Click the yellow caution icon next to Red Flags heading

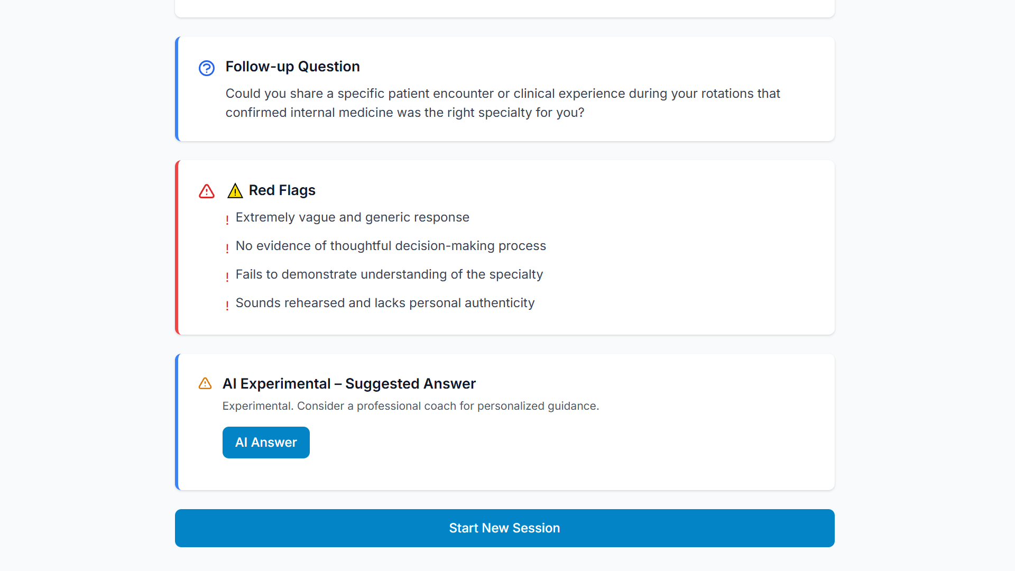pyautogui.click(x=235, y=191)
